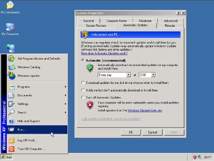Image resolution: width=214 pixels, height=161 pixels.
Task: Click the Log Off key icon
Action: coord(11,140)
